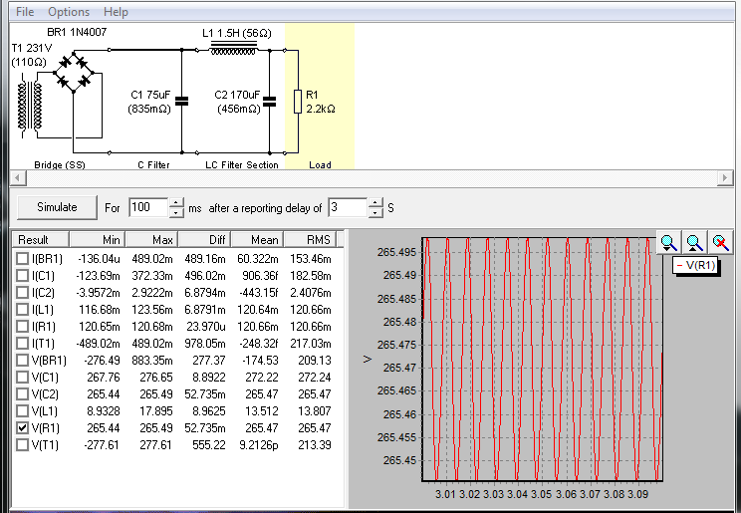Click the Bridge (SS) section label
Image resolution: width=741 pixels, height=513 pixels.
(60, 165)
